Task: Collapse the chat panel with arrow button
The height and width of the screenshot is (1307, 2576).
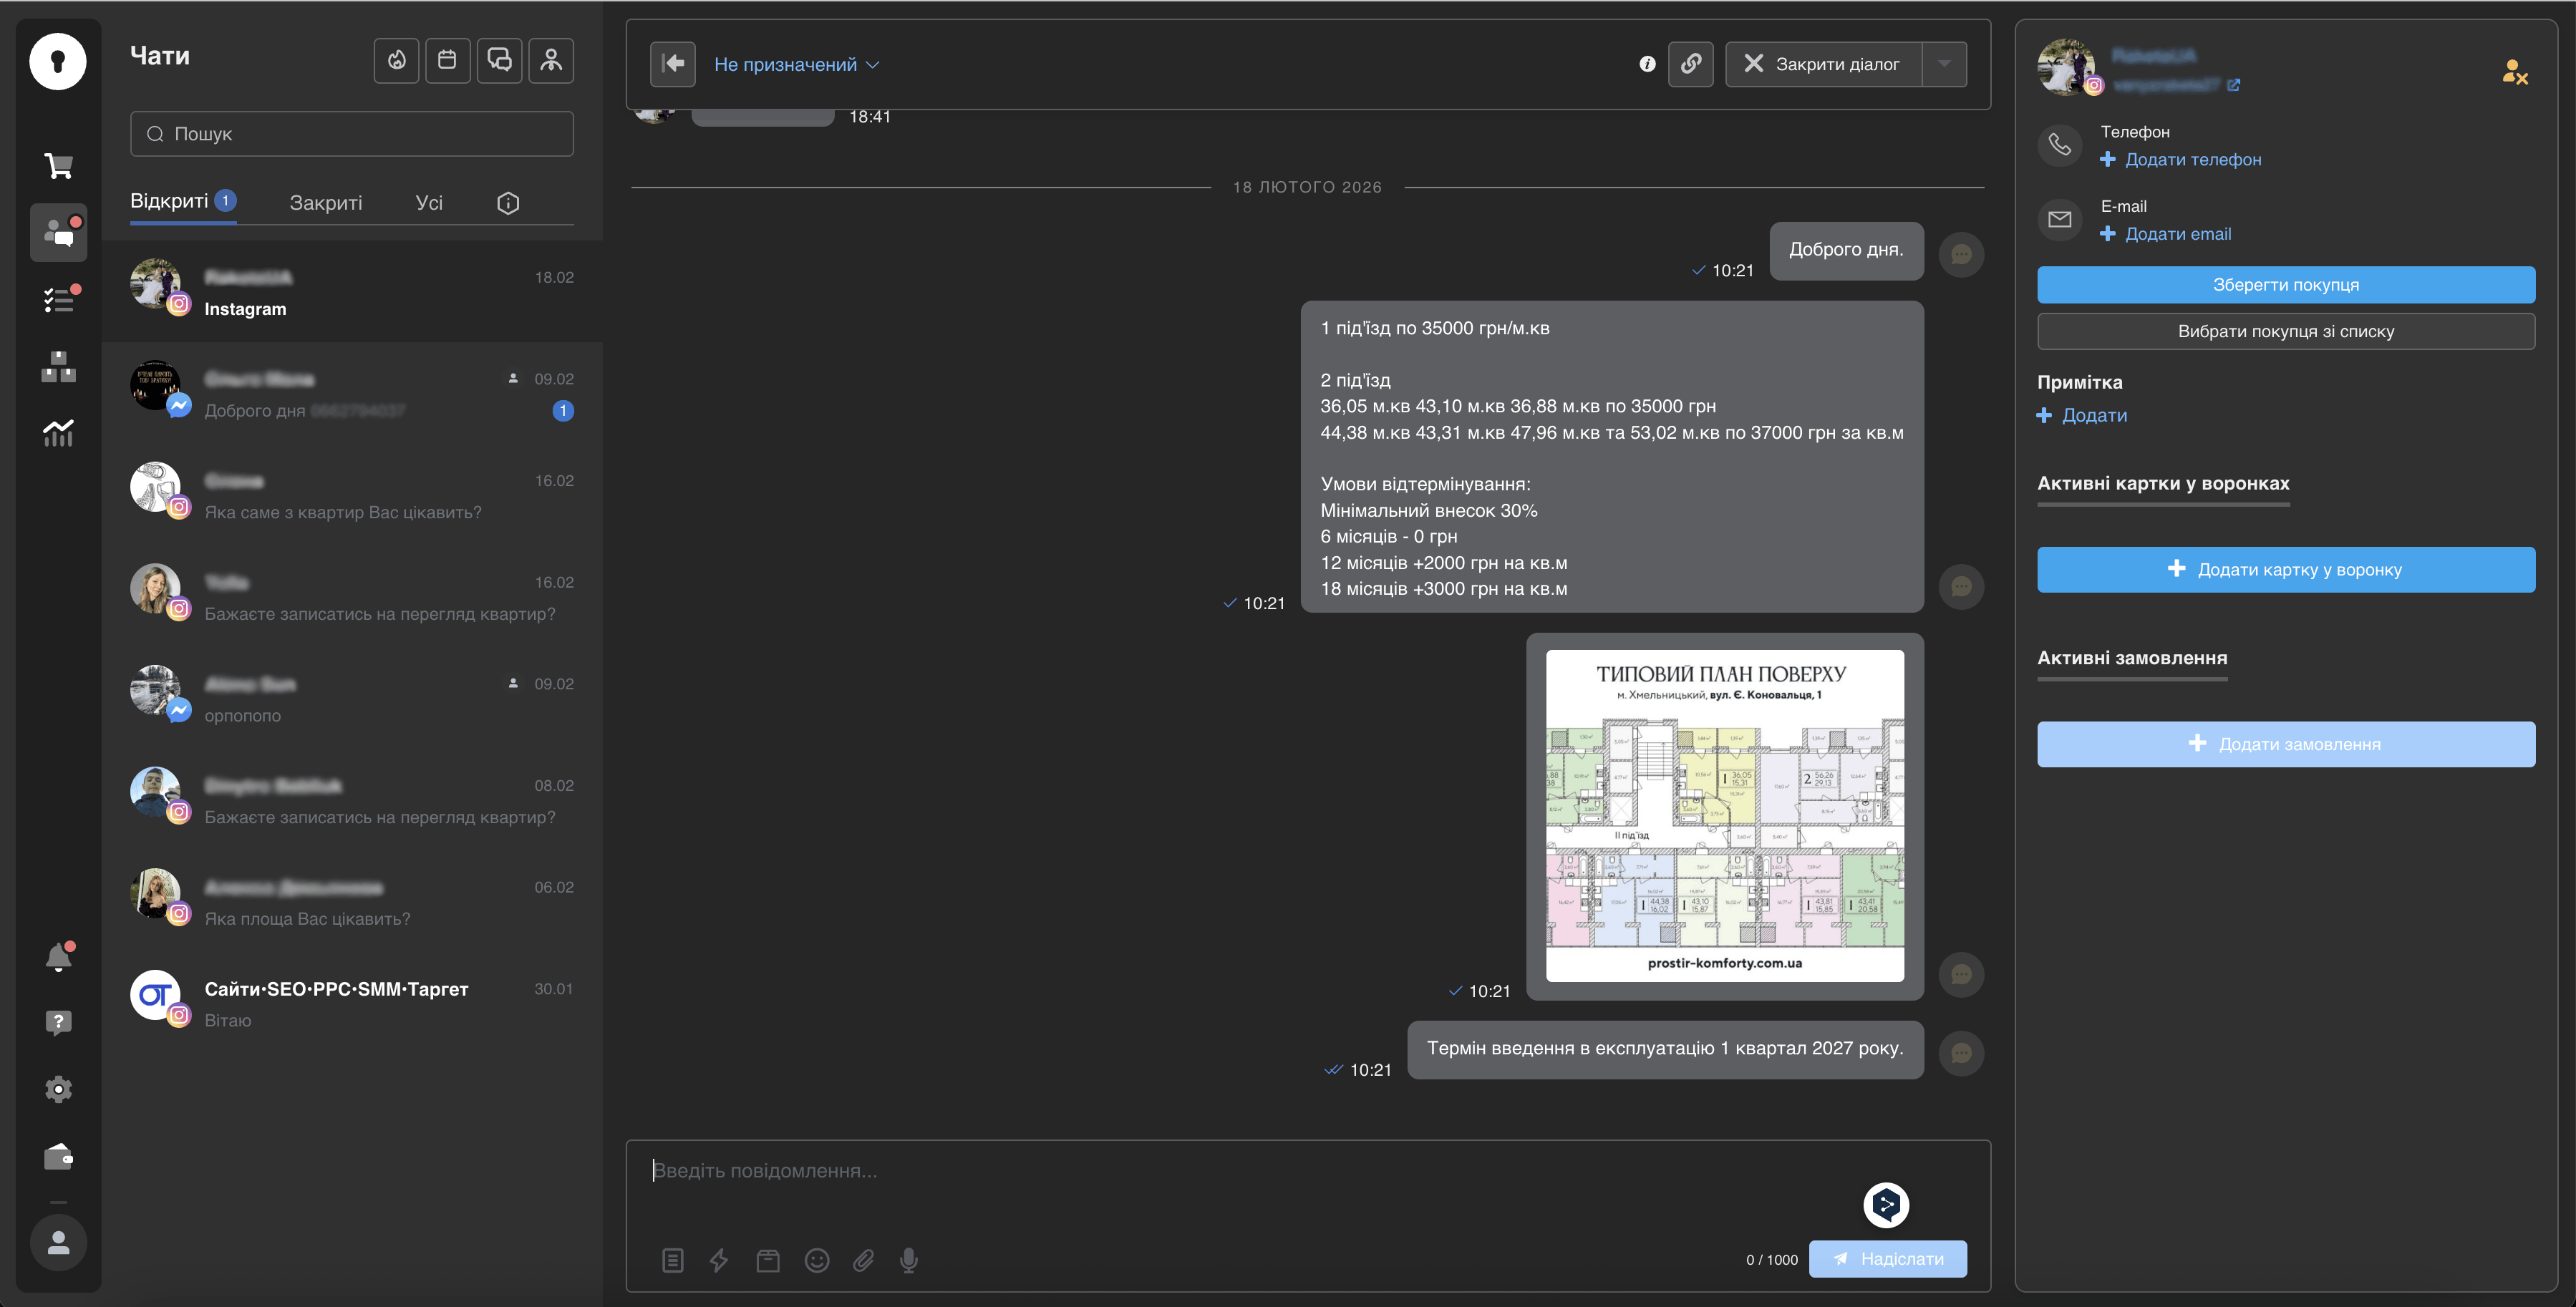Action: tap(673, 64)
